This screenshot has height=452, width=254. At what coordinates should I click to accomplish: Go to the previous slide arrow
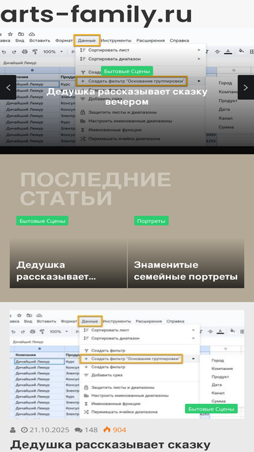tap(7, 87)
